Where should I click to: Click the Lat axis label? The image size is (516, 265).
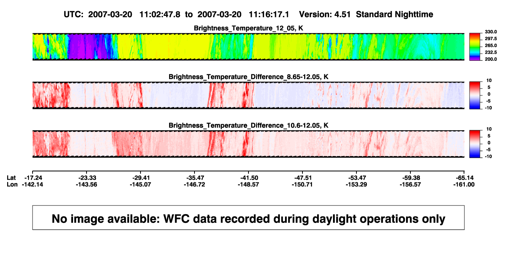pyautogui.click(x=12, y=178)
